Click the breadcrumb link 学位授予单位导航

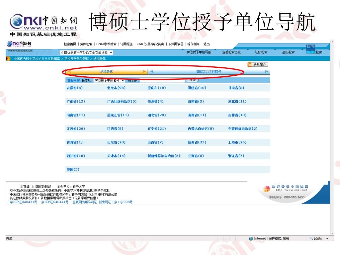pos(77,59)
